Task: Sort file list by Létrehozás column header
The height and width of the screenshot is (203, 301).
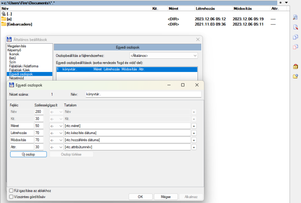Action: 213,8
